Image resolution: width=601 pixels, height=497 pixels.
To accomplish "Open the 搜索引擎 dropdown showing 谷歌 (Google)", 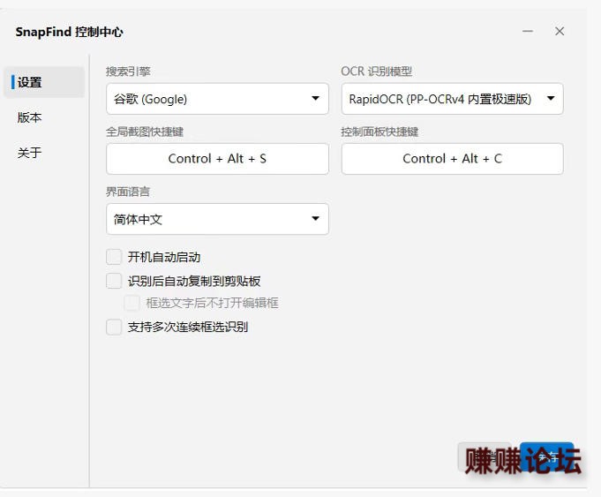I will 217,99.
